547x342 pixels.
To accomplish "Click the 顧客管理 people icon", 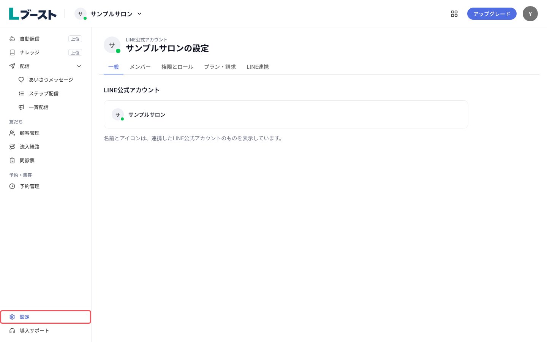I will [x=12, y=133].
